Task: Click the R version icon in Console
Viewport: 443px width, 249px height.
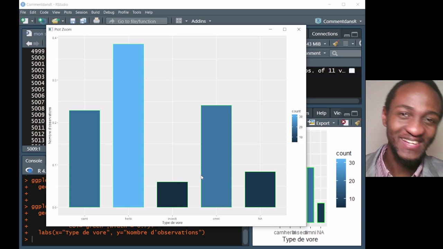Action: click(29, 170)
